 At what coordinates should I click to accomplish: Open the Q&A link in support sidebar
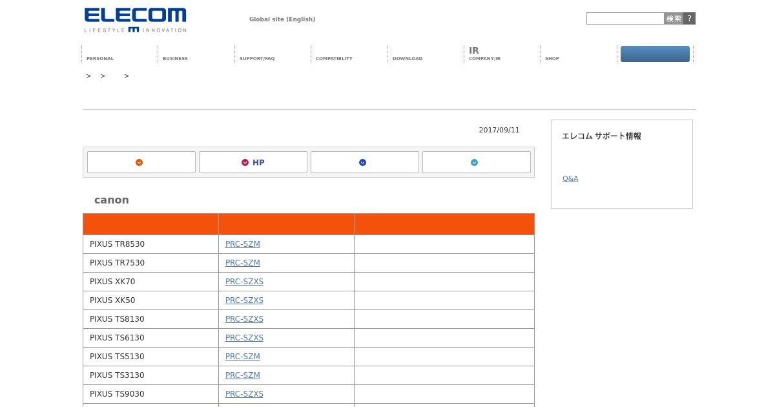[570, 178]
